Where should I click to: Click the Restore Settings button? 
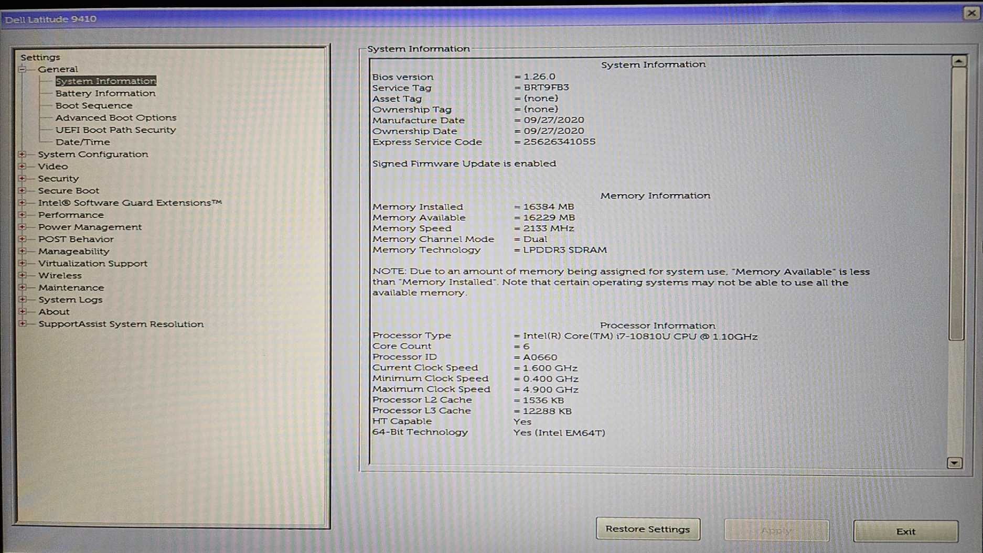click(648, 529)
